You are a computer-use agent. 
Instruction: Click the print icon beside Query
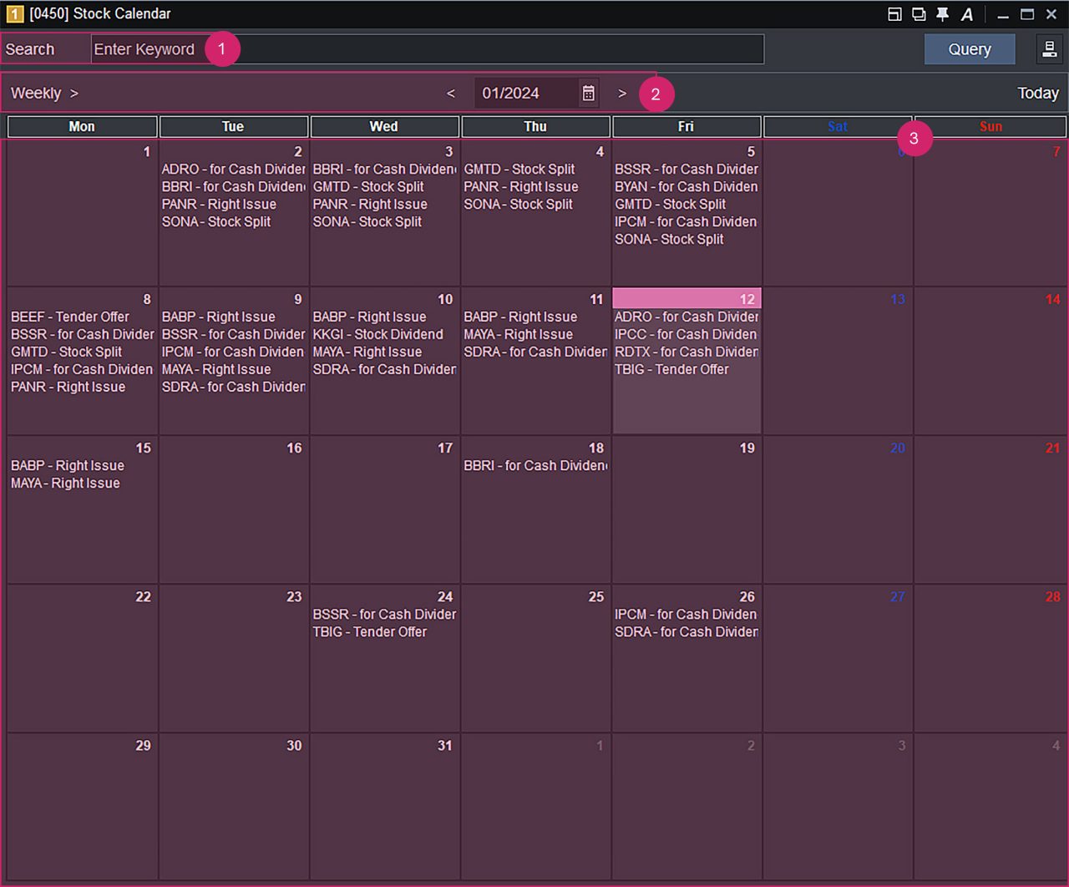pyautogui.click(x=1049, y=49)
